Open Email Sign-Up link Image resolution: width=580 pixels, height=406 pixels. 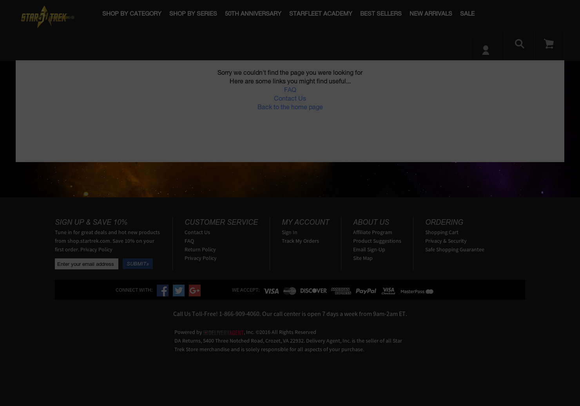369,249
